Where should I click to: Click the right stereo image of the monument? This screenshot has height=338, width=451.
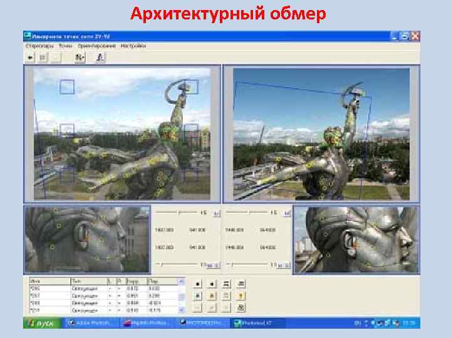321,134
